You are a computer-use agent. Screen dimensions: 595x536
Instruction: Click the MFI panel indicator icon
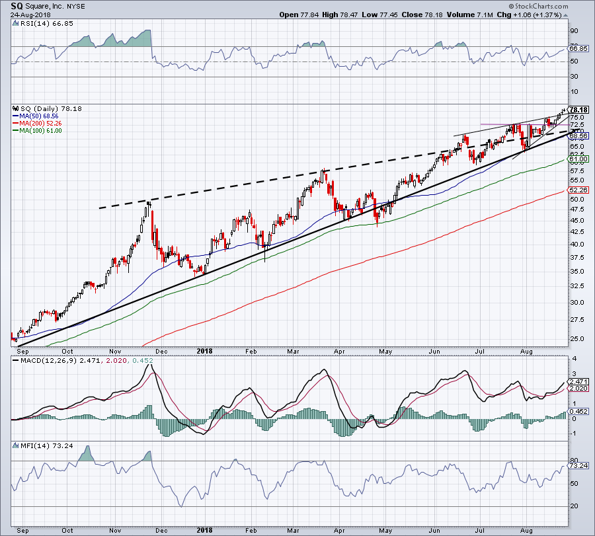[x=16, y=445]
